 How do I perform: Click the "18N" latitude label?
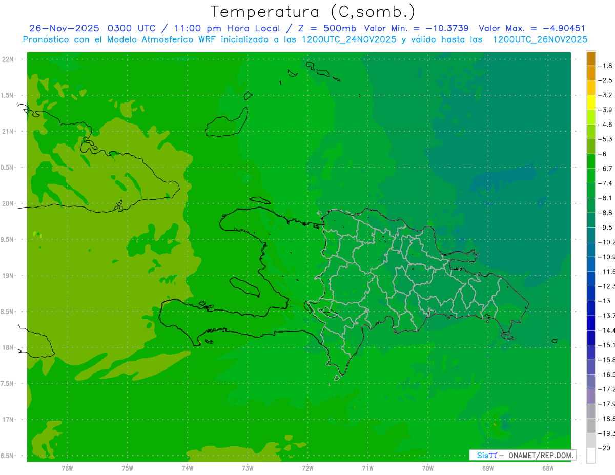pyautogui.click(x=8, y=347)
